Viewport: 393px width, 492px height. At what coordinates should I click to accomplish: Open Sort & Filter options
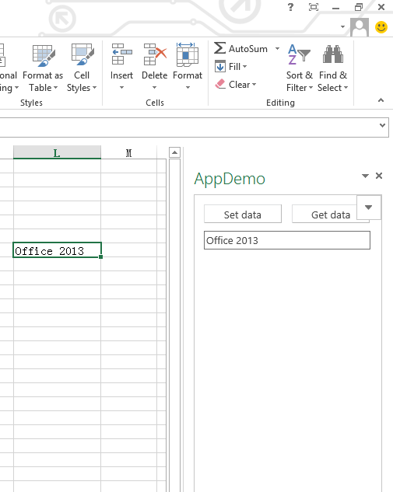(300, 68)
